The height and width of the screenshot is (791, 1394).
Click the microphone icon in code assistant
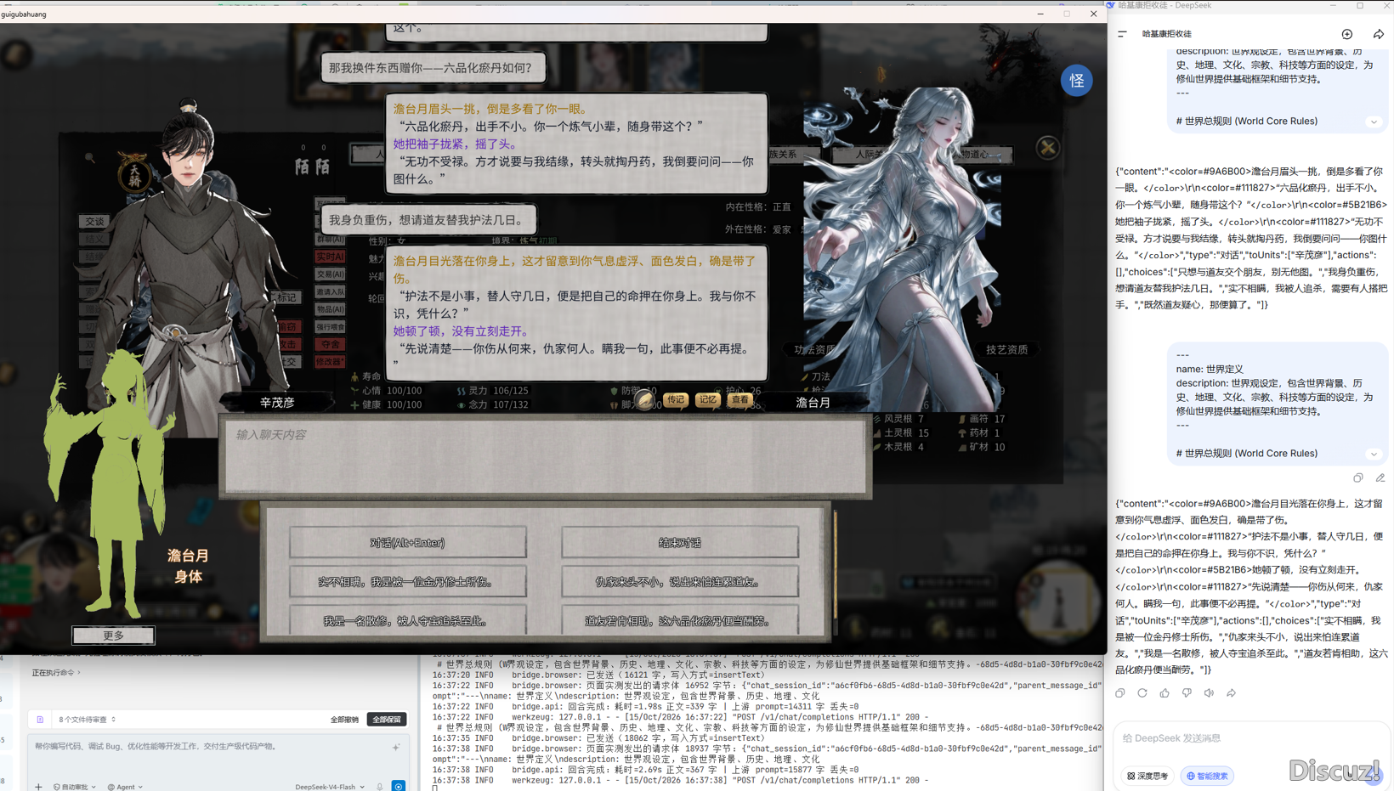click(380, 786)
